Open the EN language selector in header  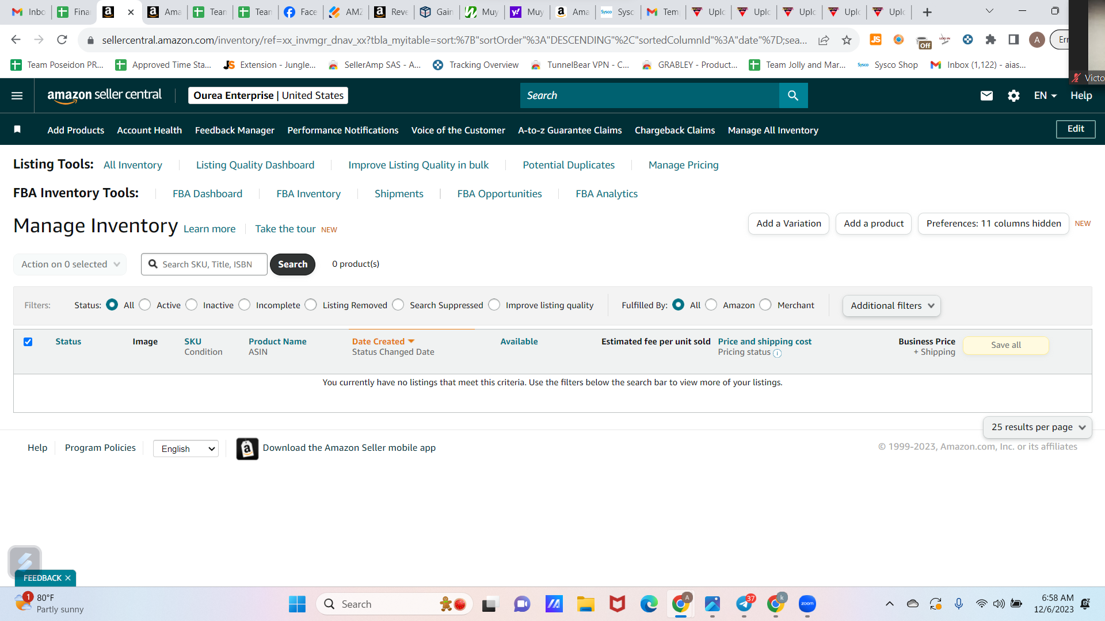point(1045,95)
